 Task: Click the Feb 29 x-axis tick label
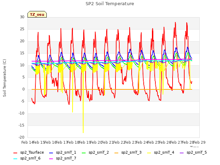(199, 142)
